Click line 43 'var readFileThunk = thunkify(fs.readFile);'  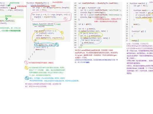[x=98, y=3]
